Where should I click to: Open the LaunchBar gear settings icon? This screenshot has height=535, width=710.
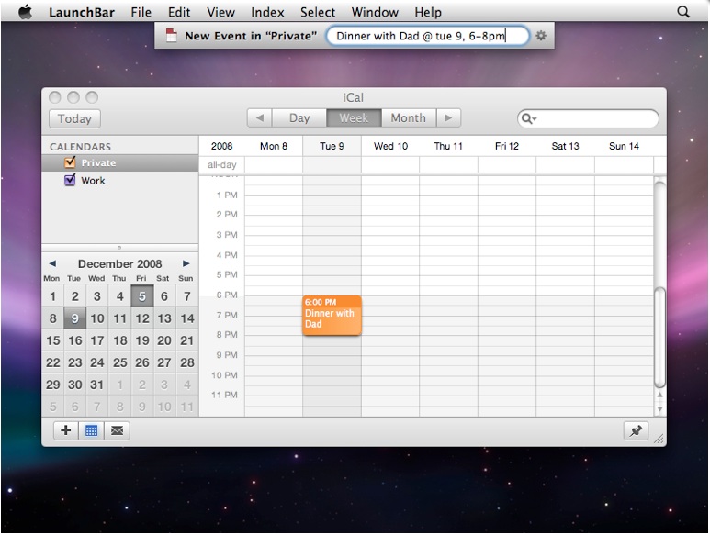541,36
